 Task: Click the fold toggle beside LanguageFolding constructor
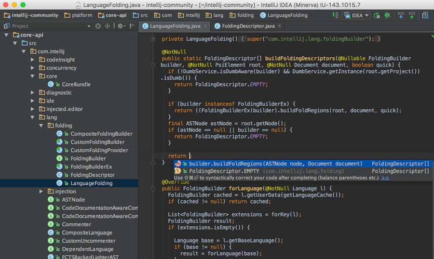[x=153, y=39]
